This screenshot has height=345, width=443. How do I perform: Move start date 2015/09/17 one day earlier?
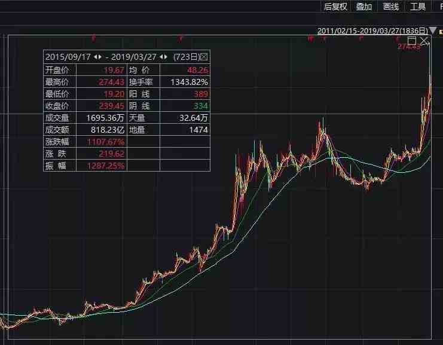point(96,57)
